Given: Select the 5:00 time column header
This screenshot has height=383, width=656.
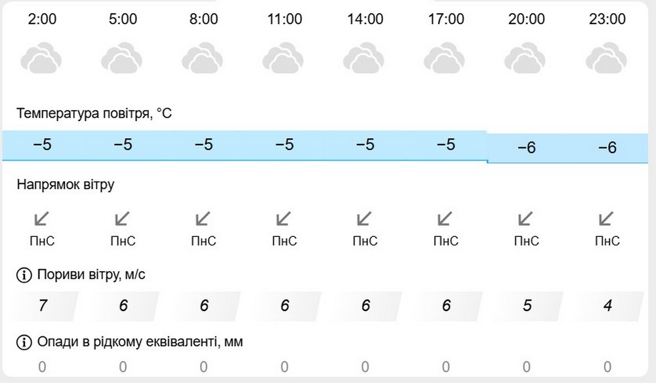Looking at the screenshot, I should point(123,19).
